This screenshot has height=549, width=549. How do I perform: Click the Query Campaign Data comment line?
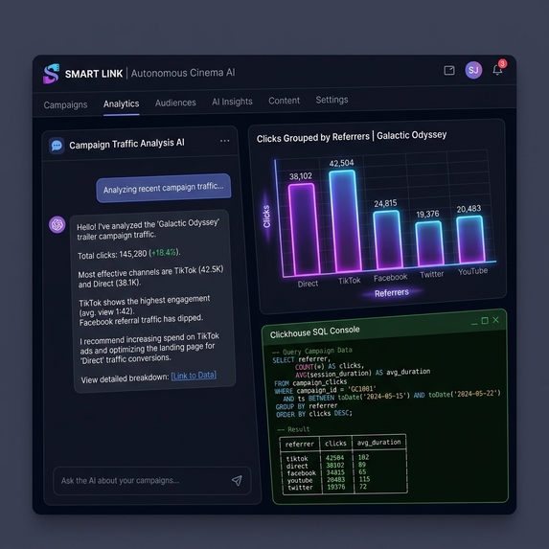(x=312, y=352)
